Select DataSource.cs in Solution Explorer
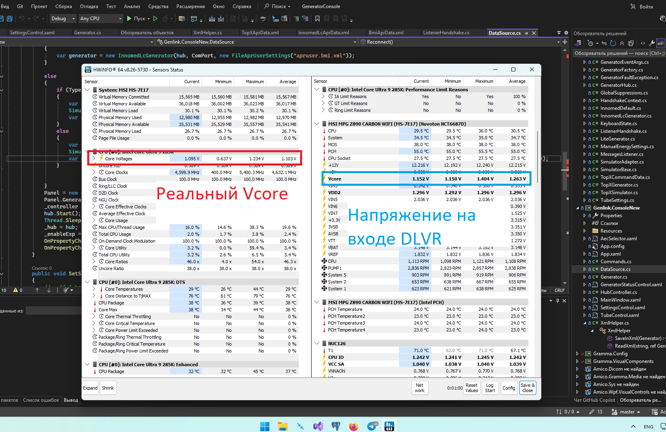This screenshot has width=666, height=432. click(615, 269)
